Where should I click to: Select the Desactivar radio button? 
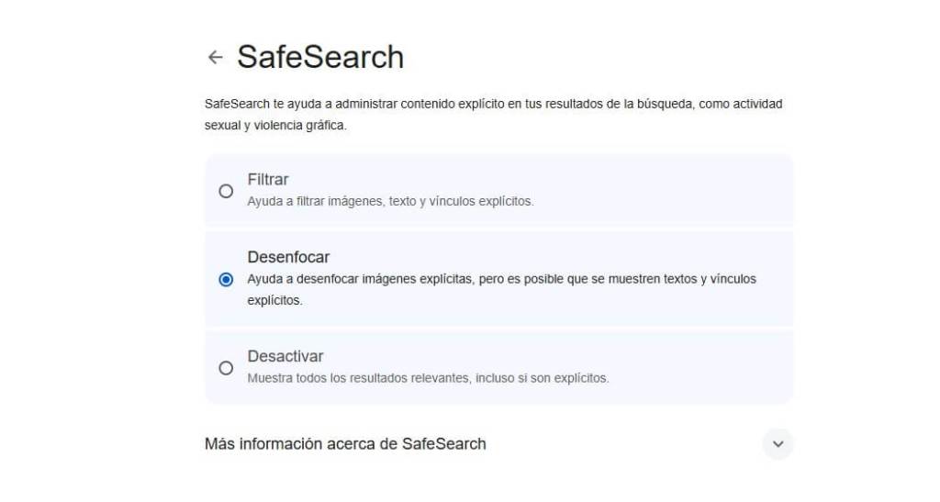click(226, 368)
